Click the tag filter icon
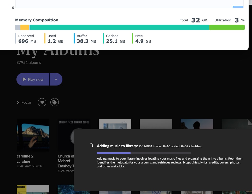The height and width of the screenshot is (194, 252). coord(54,102)
